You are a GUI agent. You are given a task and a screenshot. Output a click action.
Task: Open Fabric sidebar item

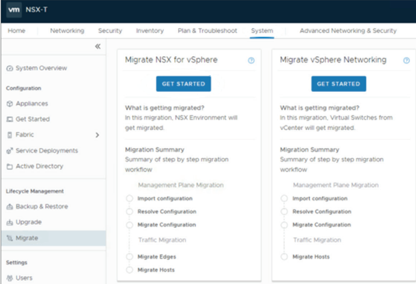[25, 135]
